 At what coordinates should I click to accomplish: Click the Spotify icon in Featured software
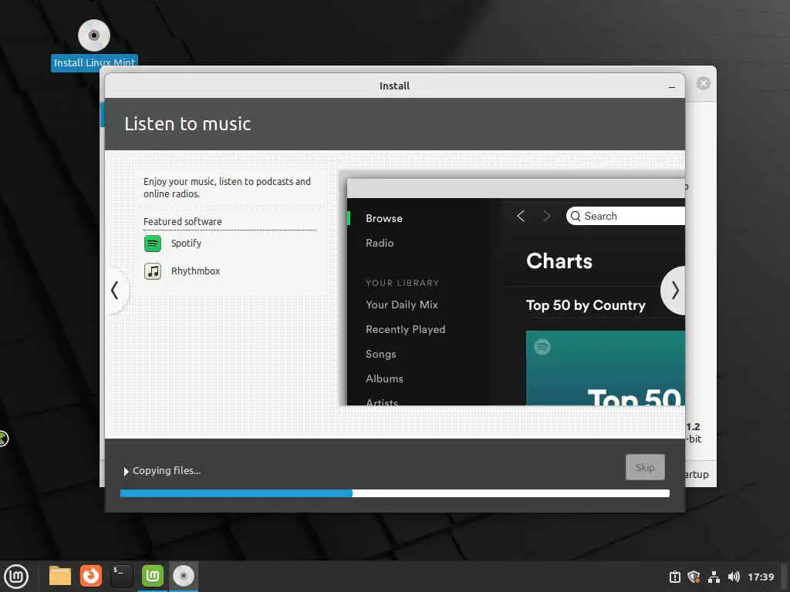click(153, 244)
